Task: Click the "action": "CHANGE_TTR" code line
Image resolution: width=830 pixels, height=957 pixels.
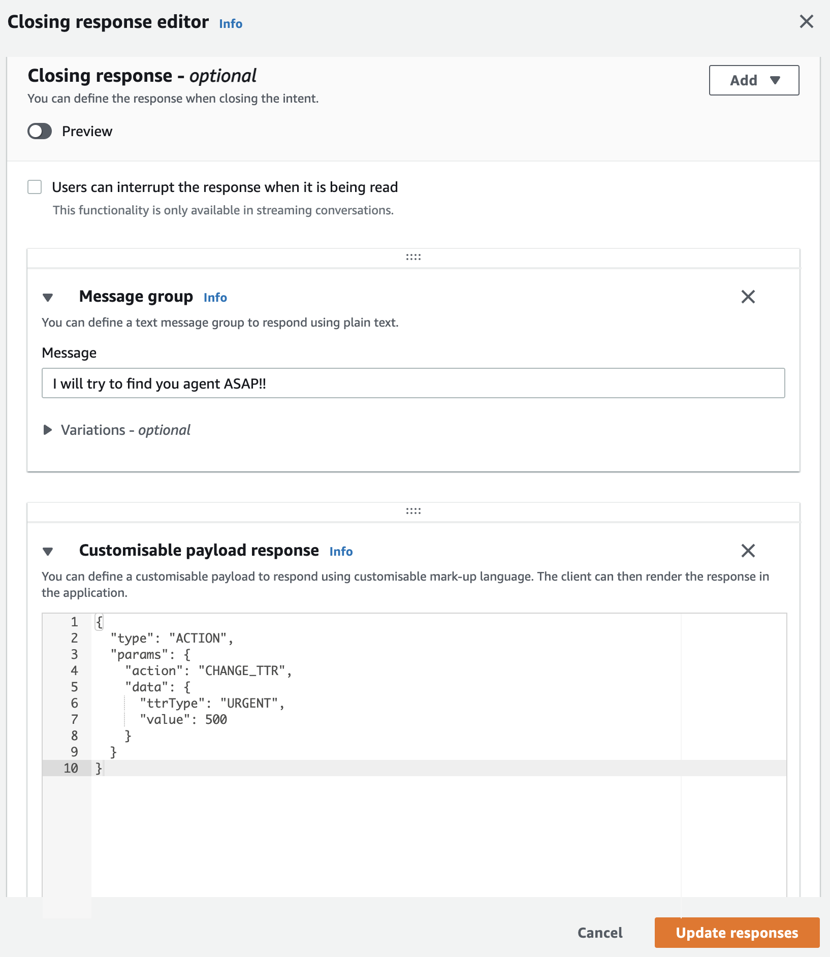Action: (x=208, y=671)
